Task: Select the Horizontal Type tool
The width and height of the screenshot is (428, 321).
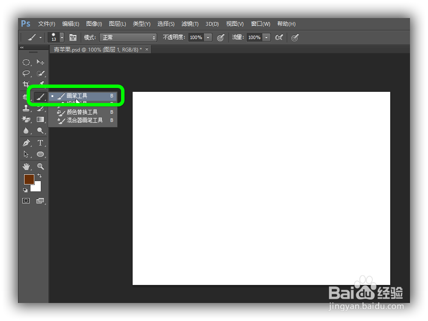Action: pos(40,143)
